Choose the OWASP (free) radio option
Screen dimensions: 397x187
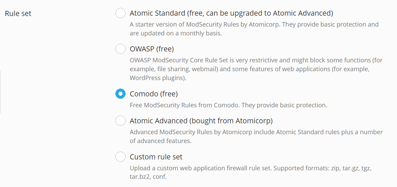point(120,49)
